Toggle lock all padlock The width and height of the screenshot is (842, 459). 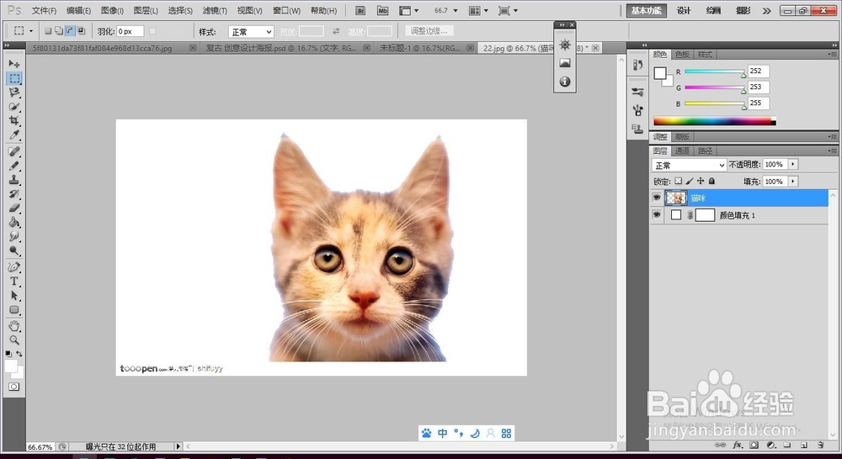click(711, 182)
